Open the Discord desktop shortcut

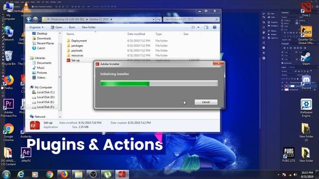click(306, 82)
